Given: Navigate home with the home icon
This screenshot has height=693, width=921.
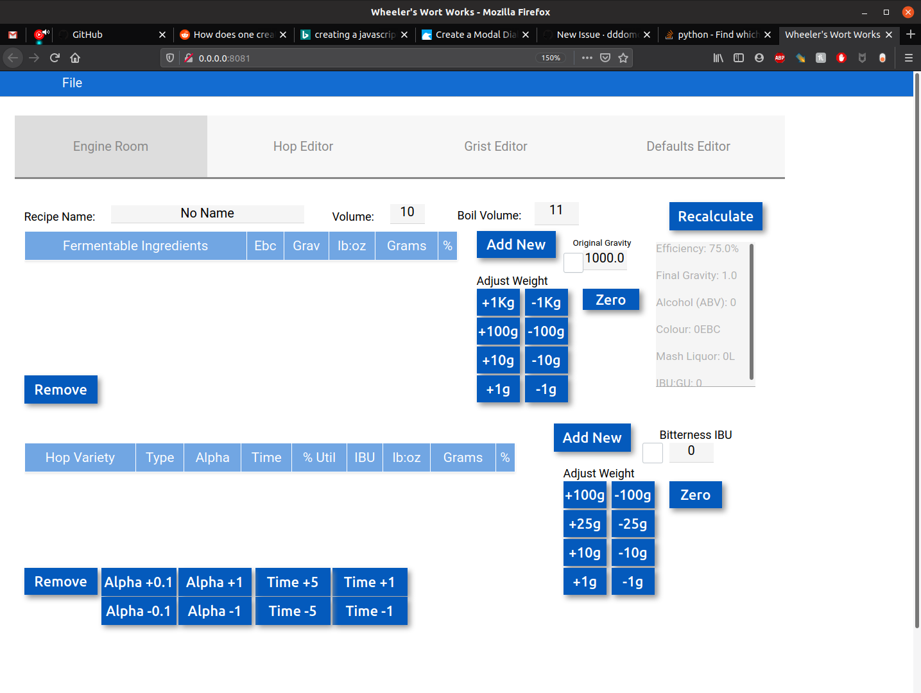Looking at the screenshot, I should click(74, 58).
